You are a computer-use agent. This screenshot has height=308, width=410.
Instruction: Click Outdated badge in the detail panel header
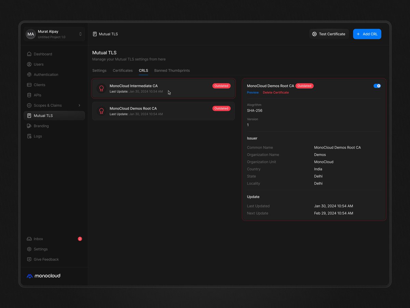pos(304,86)
